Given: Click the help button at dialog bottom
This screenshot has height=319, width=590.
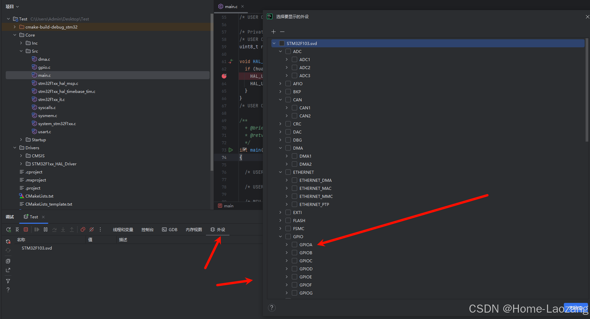Looking at the screenshot, I should pos(272,308).
